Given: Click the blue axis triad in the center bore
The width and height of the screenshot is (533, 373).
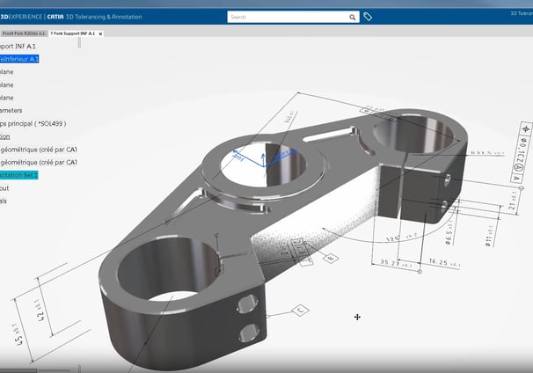Looking at the screenshot, I should 264,157.
